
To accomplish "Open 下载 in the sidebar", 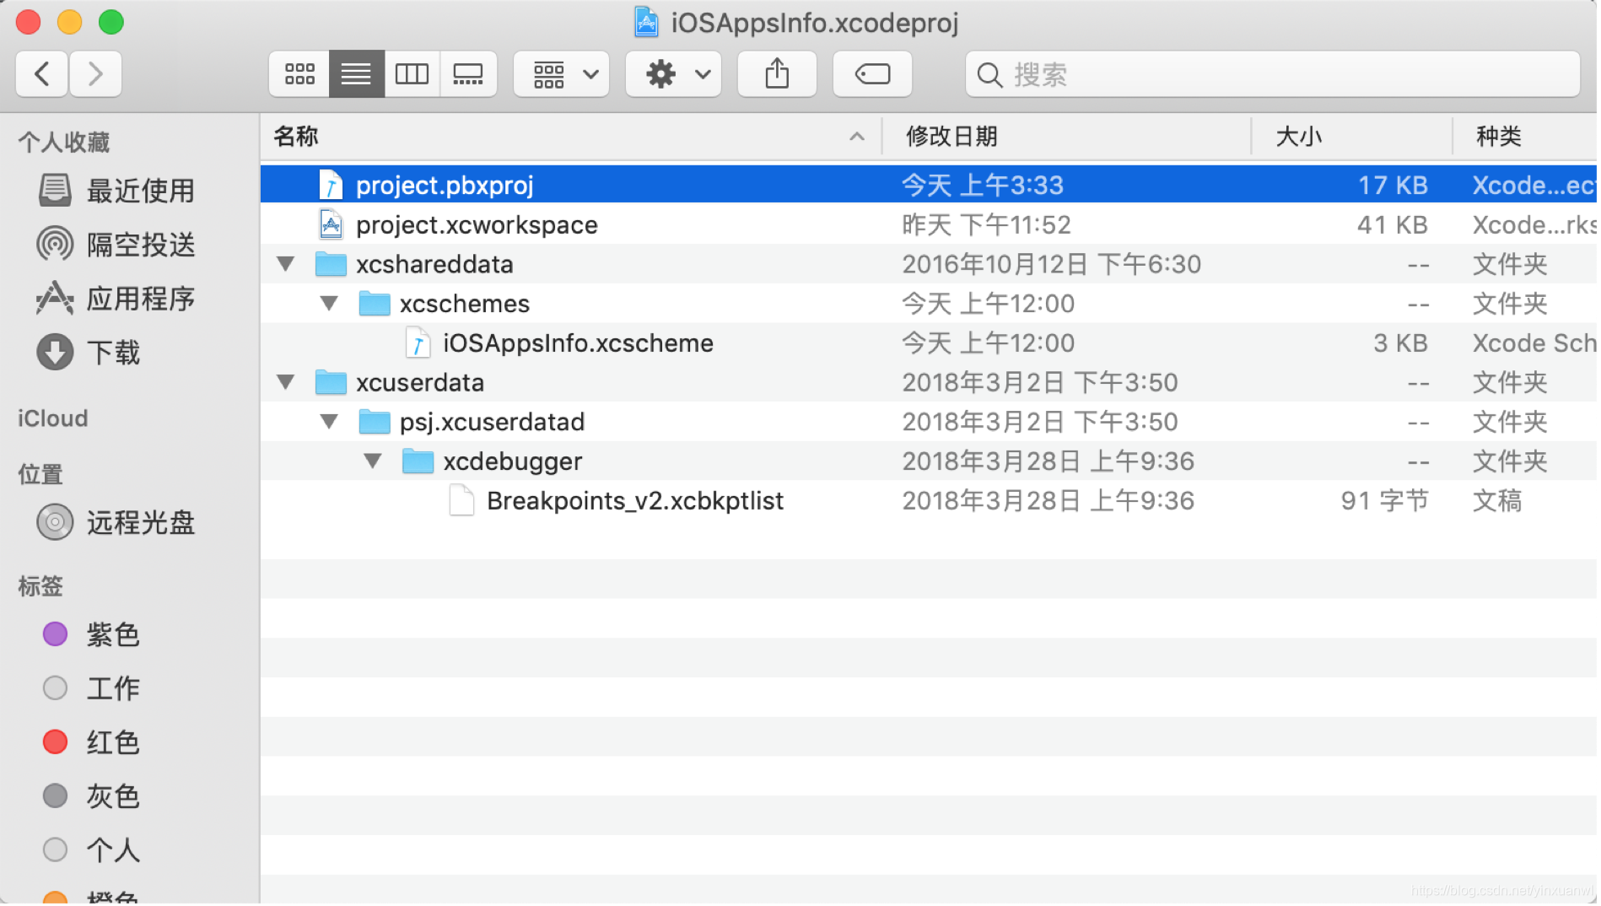I will [89, 353].
